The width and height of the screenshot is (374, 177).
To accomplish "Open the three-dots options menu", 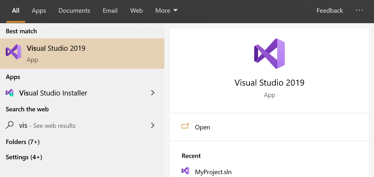I will pos(359,10).
